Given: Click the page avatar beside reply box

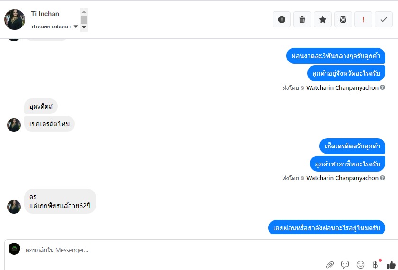Looking at the screenshot, I should (14, 249).
